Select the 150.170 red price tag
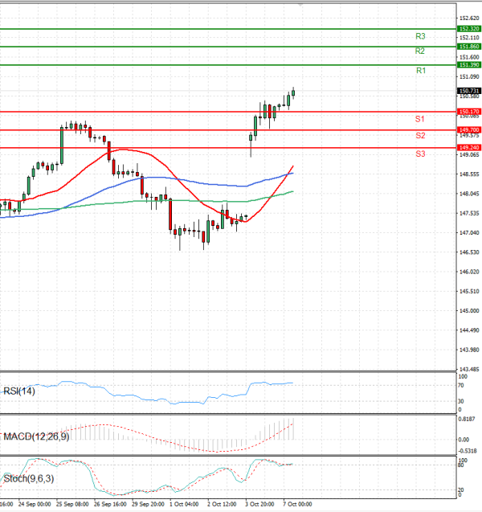The width and height of the screenshot is (482, 512). pos(468,112)
